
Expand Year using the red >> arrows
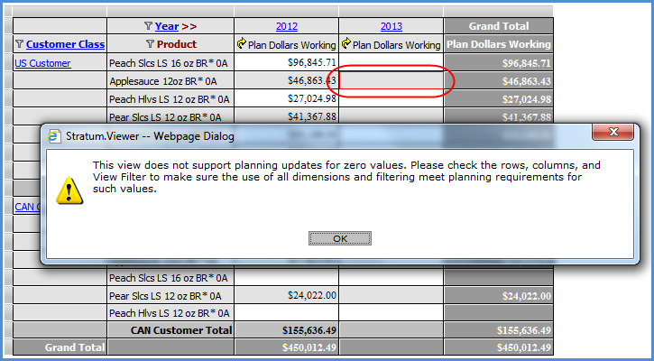point(189,27)
